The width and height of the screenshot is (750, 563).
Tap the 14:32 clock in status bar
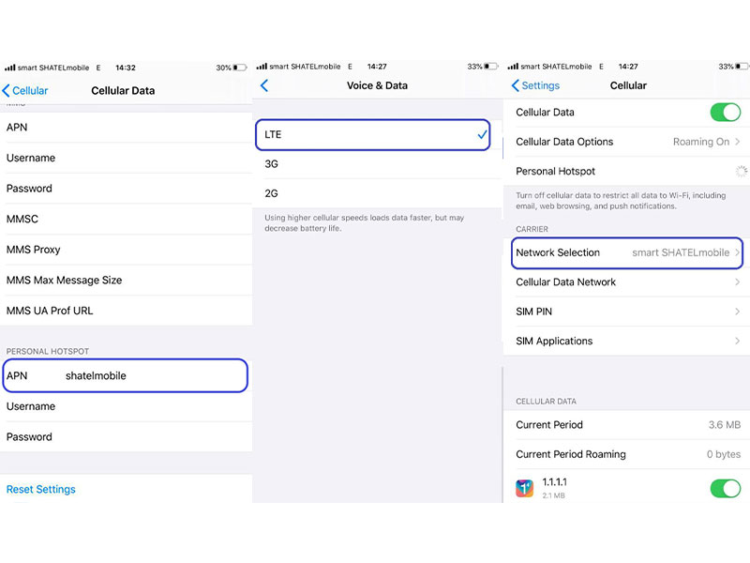click(x=126, y=68)
